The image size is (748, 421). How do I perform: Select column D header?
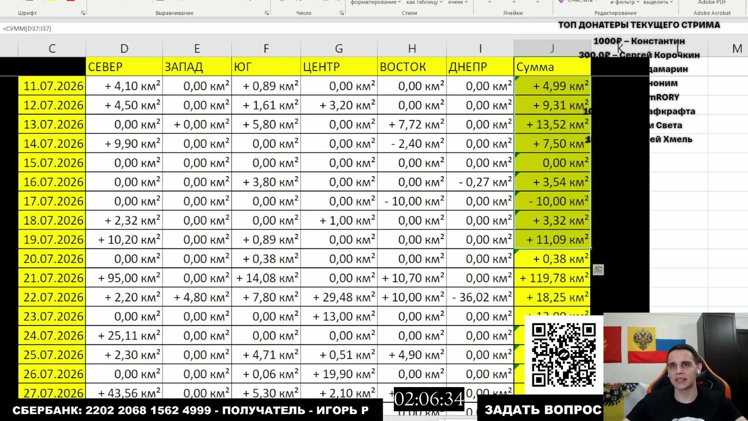coord(124,49)
